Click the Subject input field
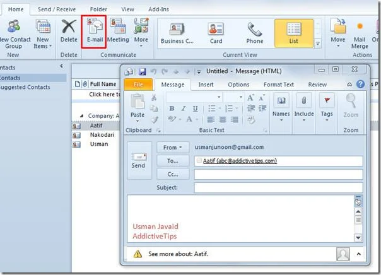Image resolution: width=381 pixels, height=275 pixels. 278,187
